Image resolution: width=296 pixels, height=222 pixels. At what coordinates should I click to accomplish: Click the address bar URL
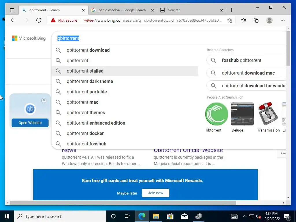coord(153,20)
